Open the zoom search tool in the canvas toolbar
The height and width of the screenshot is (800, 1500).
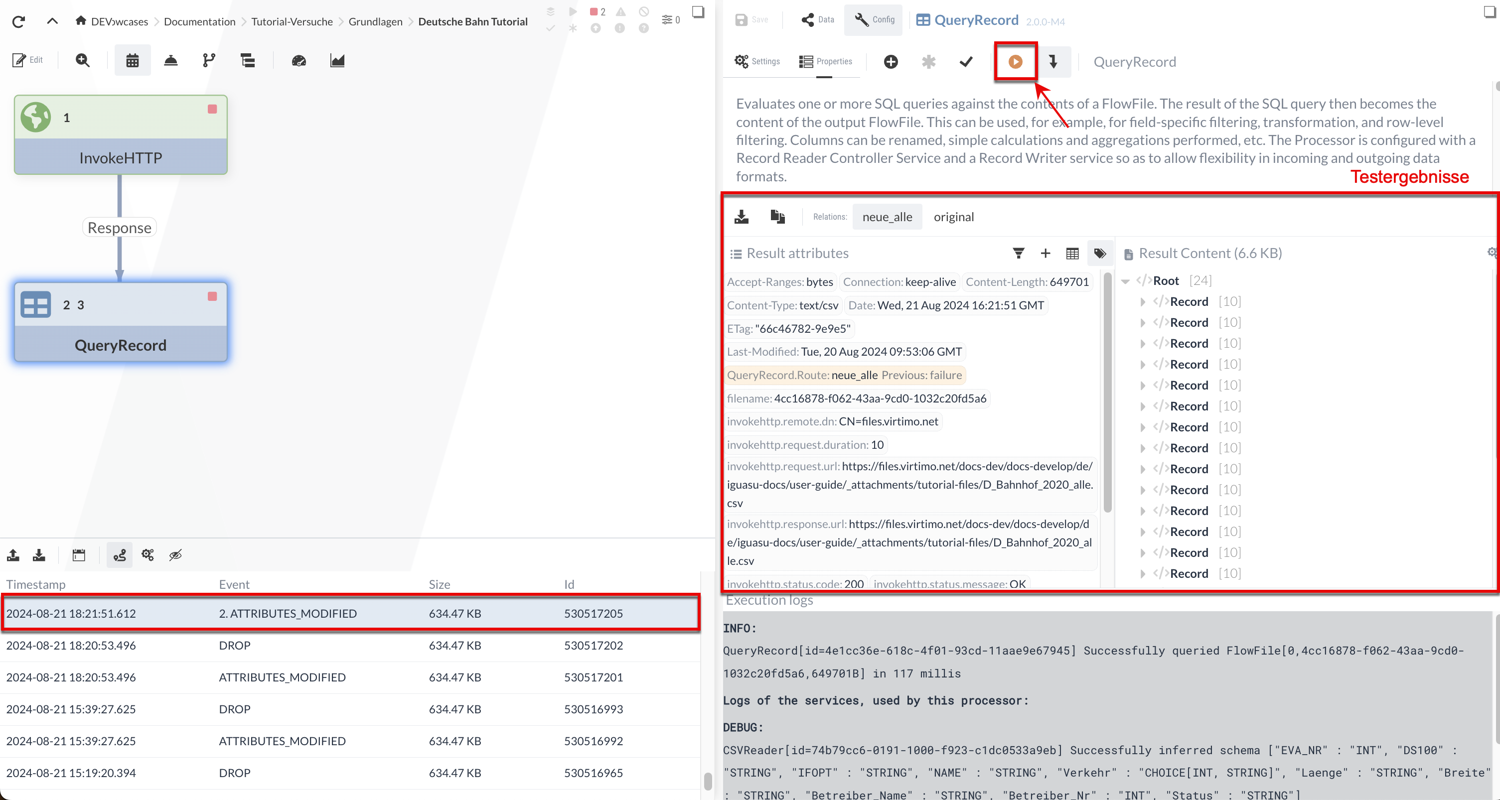click(x=82, y=60)
